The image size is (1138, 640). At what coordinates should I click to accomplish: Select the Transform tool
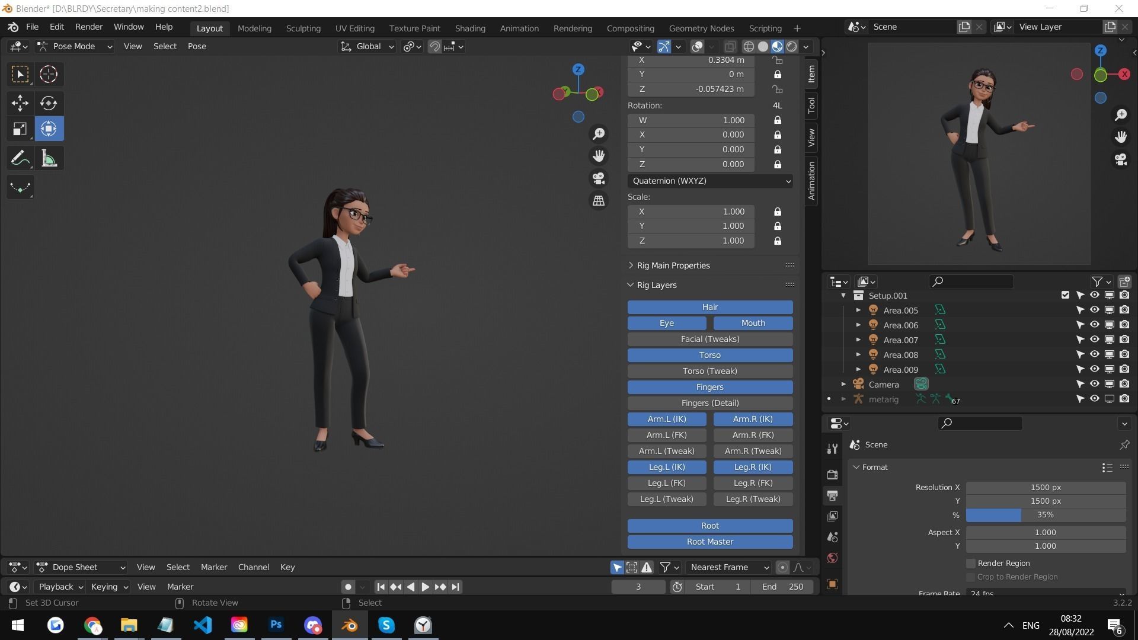pos(49,129)
